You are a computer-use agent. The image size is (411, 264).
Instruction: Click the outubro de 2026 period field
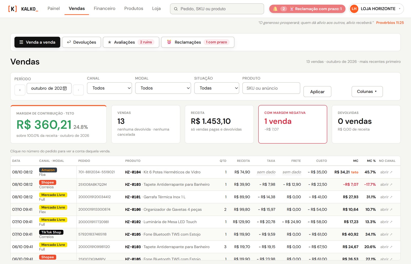(49, 88)
